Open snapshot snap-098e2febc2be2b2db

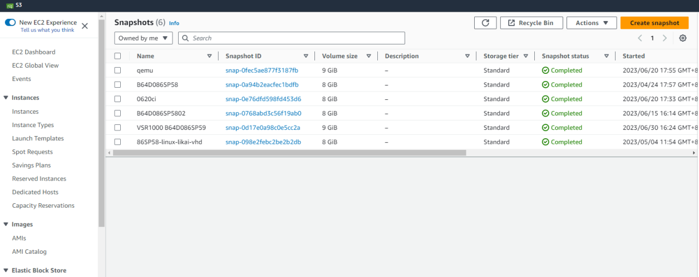[x=263, y=142]
